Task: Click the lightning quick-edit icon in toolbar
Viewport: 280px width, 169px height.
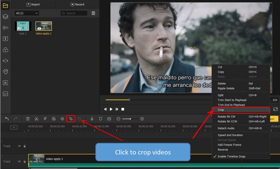Action: [x=45, y=119]
